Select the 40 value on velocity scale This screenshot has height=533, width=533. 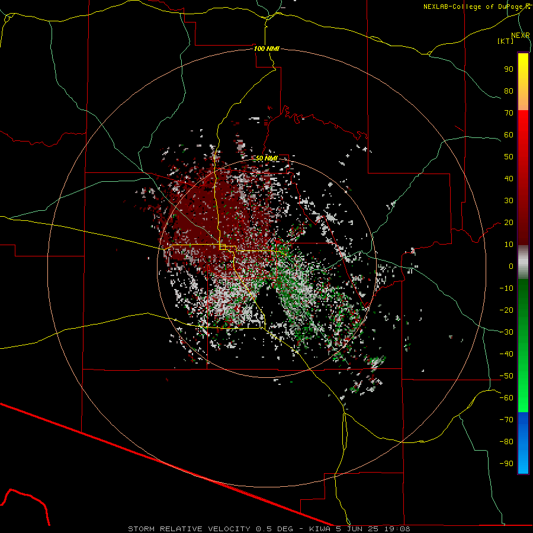click(509, 179)
